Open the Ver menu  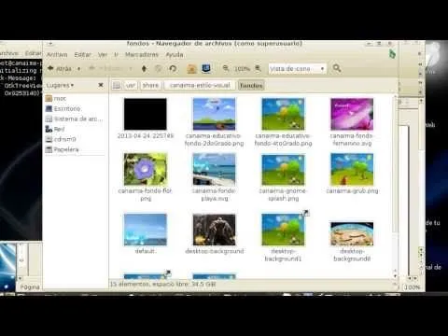(x=103, y=55)
